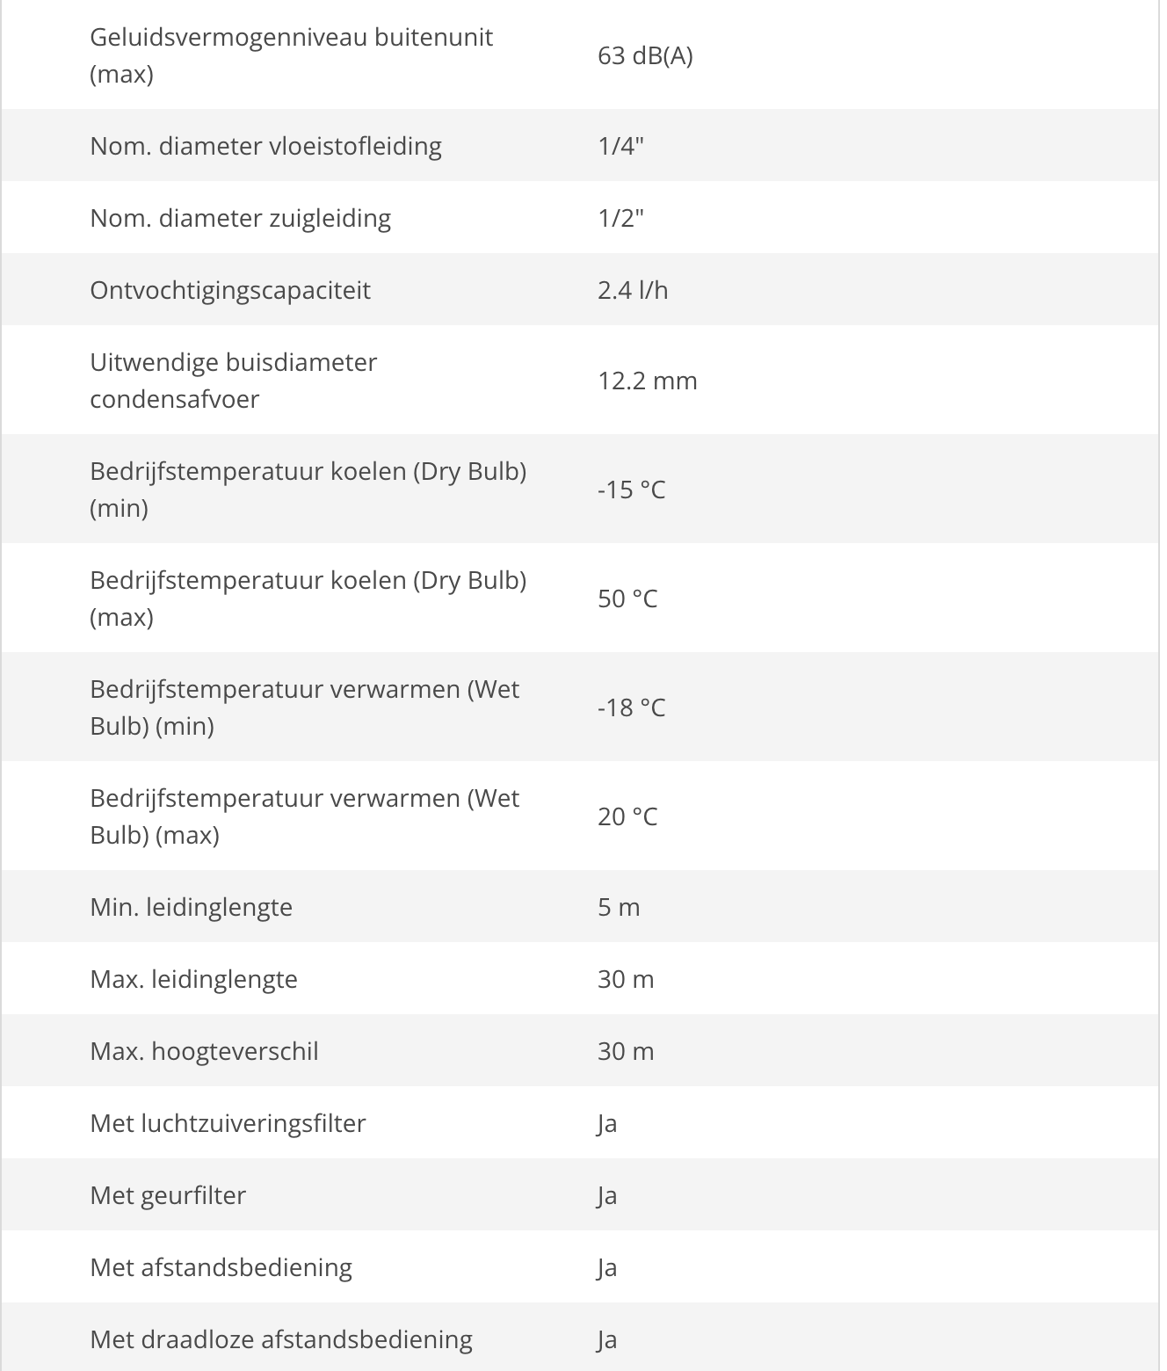Click the Met luchtzuiveringsfilter label
Screen dimensions: 1167x1371
(x=228, y=1123)
